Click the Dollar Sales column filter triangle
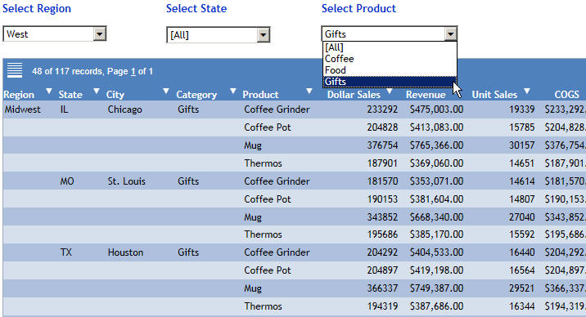586x317 pixels. tap(390, 91)
